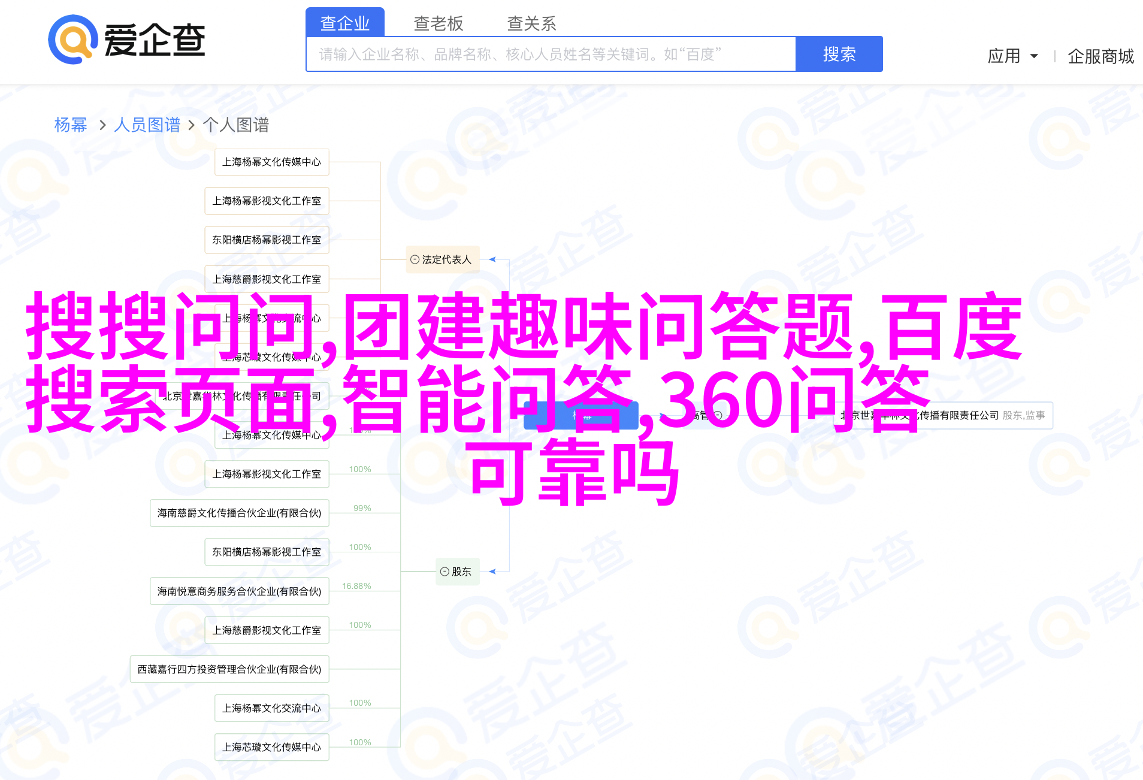Click 100% beside 上海杨幂影视文化工作室 in 股东
Viewport: 1143px width, 780px height.
click(360, 469)
